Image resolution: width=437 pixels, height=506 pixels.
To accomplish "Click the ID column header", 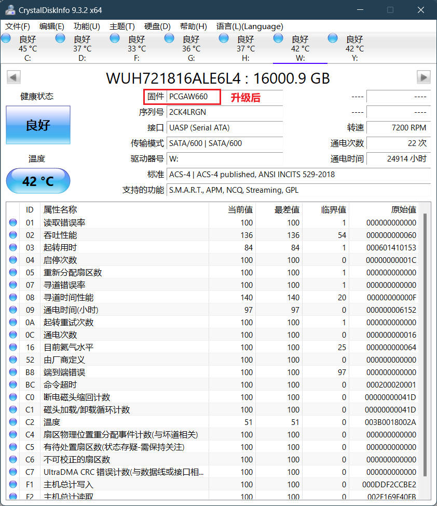I will (30, 210).
